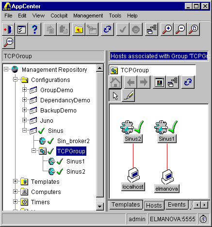212x227 pixels.
Task: Open the Edit menu
Action: pos(22,16)
